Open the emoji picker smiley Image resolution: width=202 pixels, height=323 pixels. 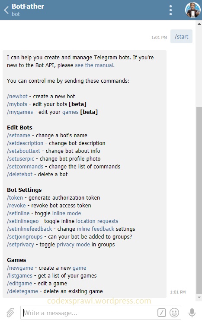tap(174, 313)
